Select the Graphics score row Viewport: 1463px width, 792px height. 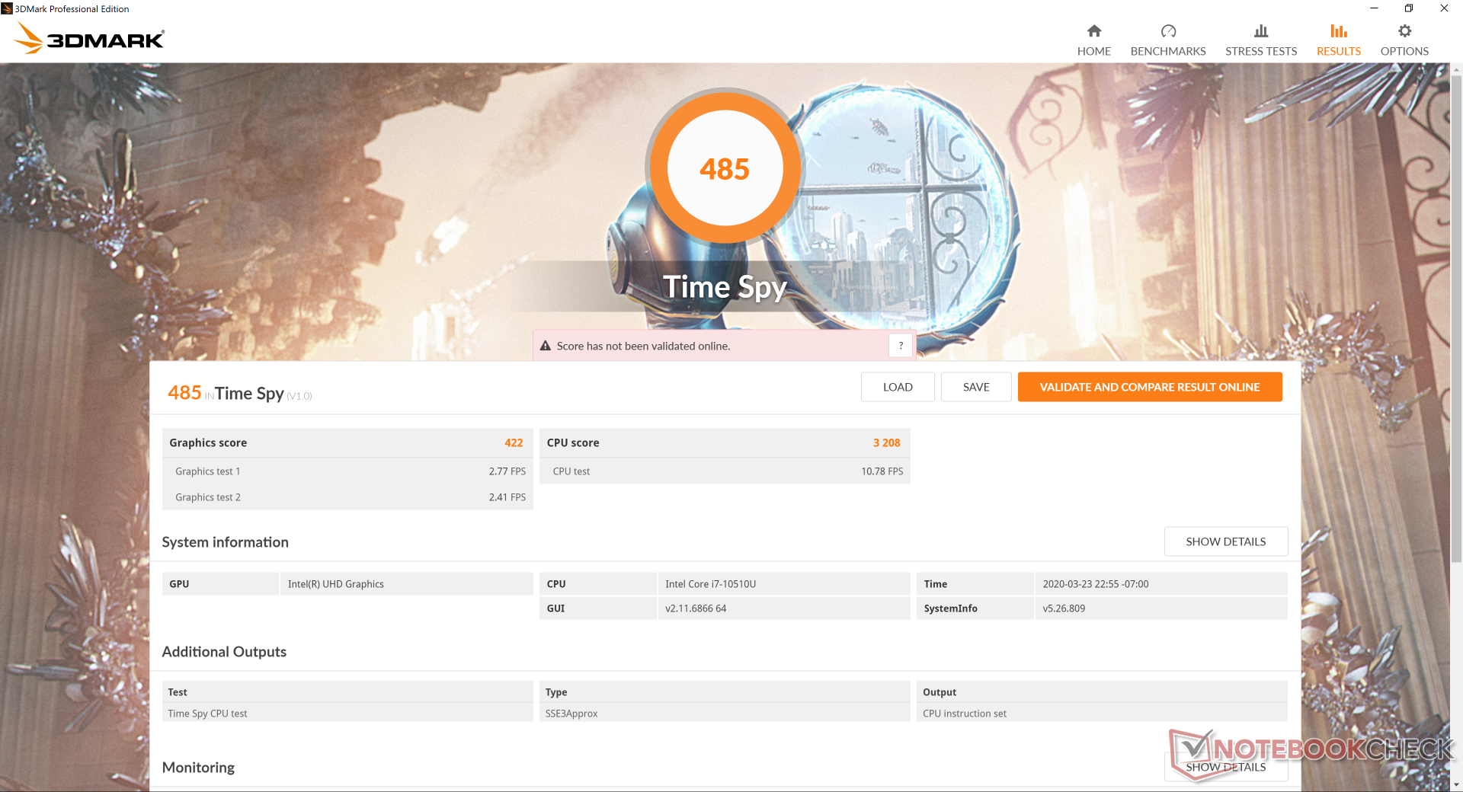[x=347, y=442]
